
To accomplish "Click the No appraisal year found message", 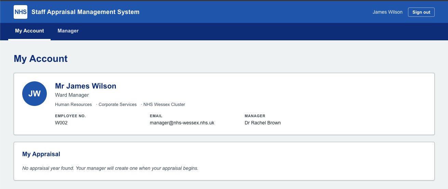I will pyautogui.click(x=110, y=168).
